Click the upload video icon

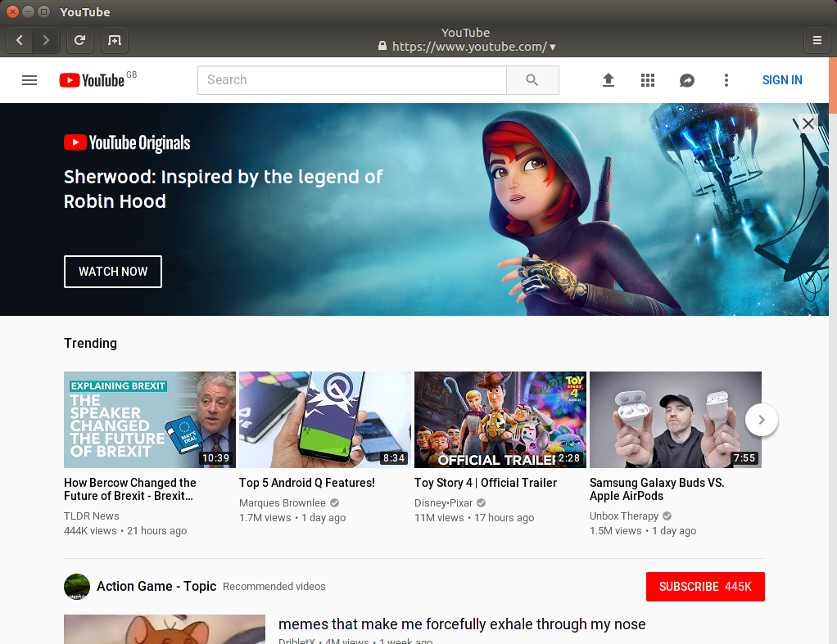(608, 80)
